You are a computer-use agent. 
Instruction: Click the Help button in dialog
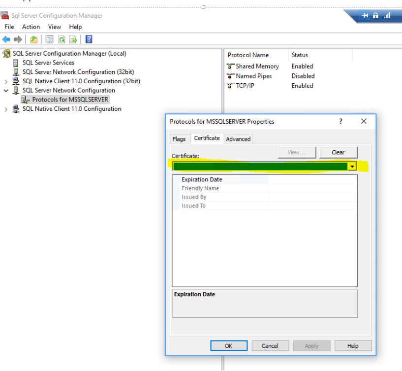[x=353, y=345]
